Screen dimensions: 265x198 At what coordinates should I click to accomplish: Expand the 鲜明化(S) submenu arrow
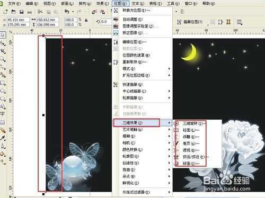click(169, 183)
